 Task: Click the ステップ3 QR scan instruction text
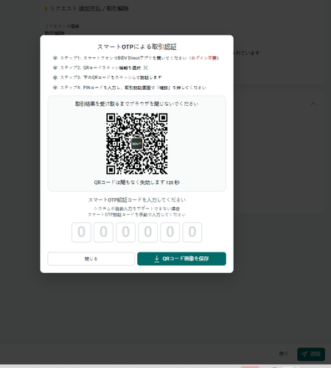click(x=111, y=77)
